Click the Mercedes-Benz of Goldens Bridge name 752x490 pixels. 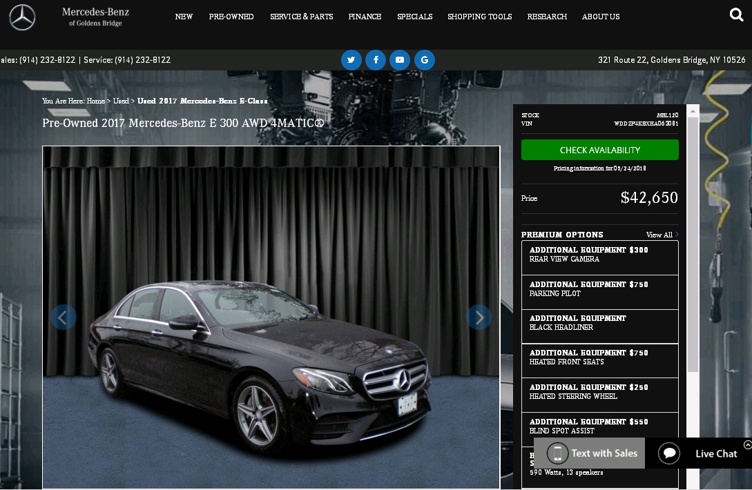(95, 17)
